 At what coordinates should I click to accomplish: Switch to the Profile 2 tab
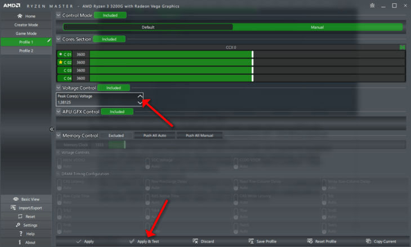pyautogui.click(x=26, y=51)
